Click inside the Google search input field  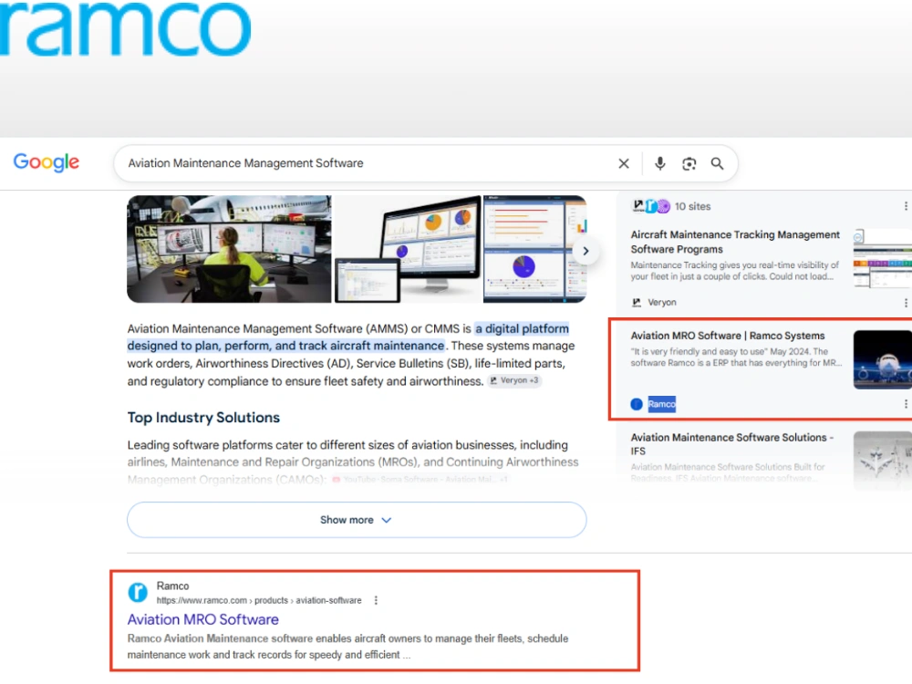[x=367, y=163]
